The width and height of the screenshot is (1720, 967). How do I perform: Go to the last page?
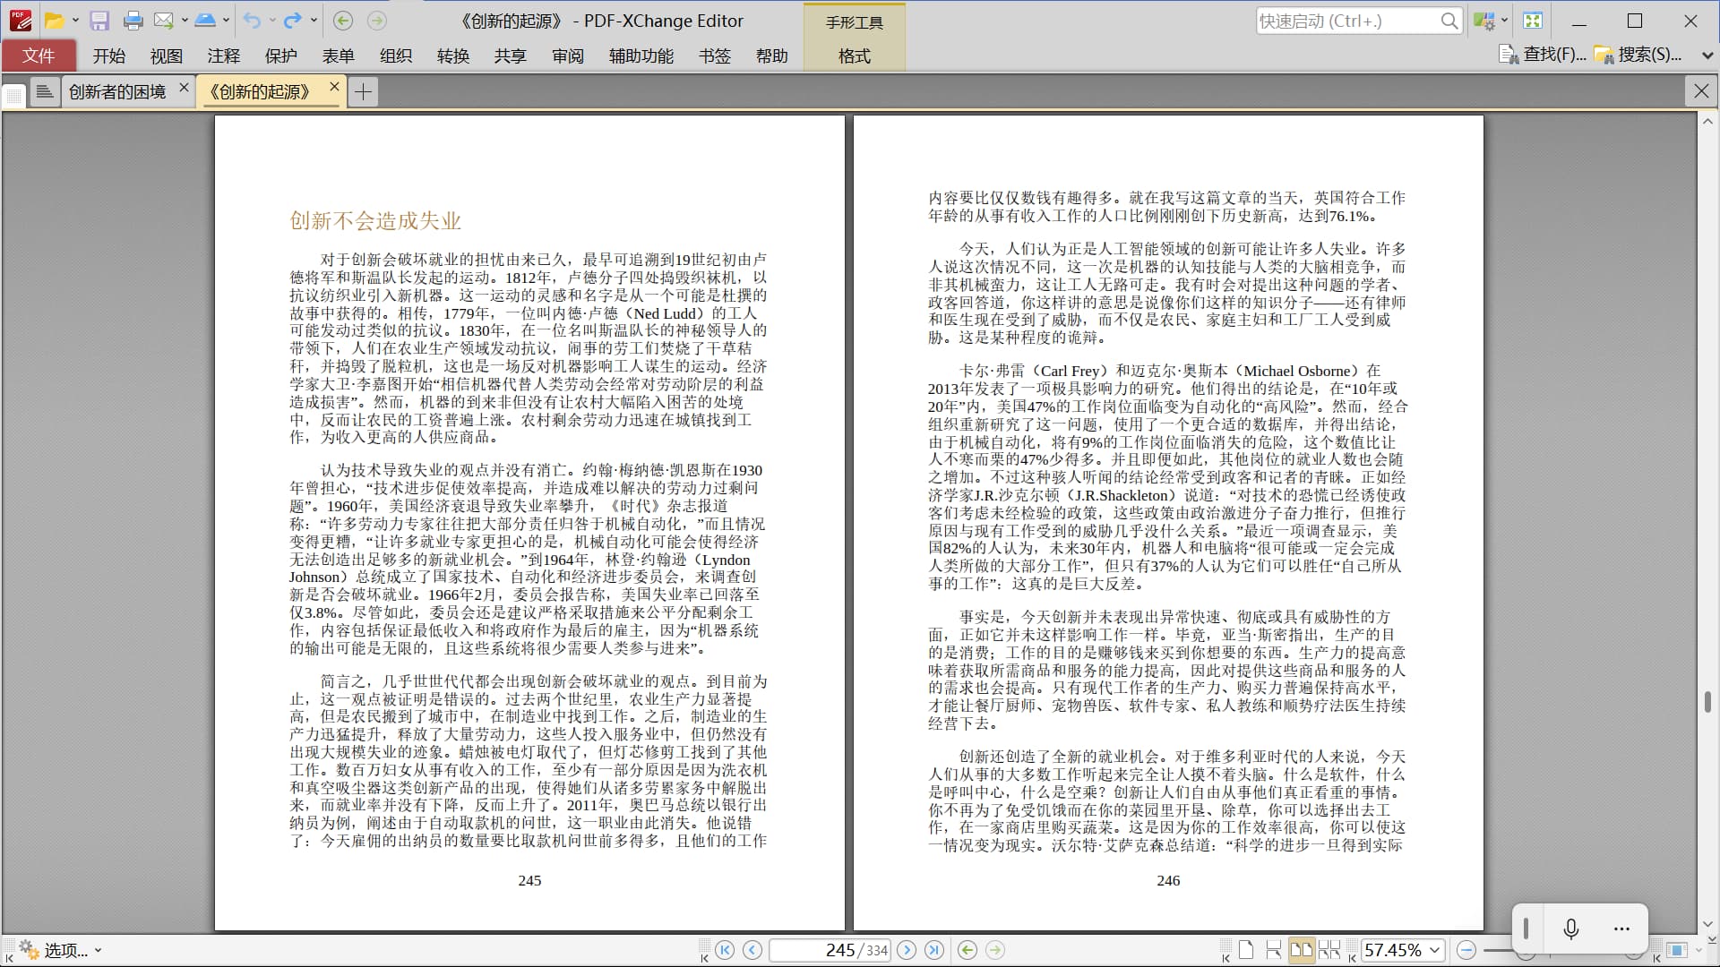click(933, 950)
